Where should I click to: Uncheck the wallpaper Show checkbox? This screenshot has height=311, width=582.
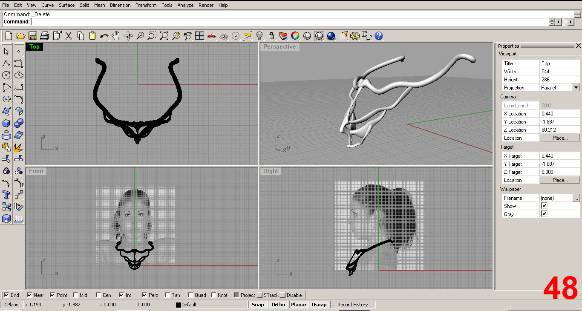click(x=544, y=206)
